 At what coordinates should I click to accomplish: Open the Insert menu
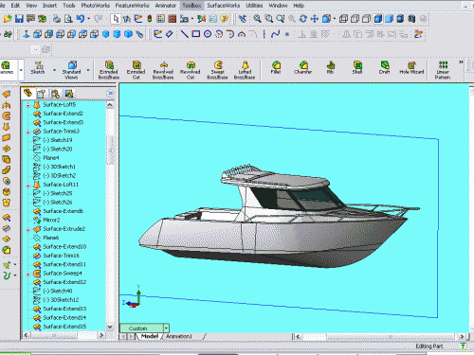click(49, 6)
